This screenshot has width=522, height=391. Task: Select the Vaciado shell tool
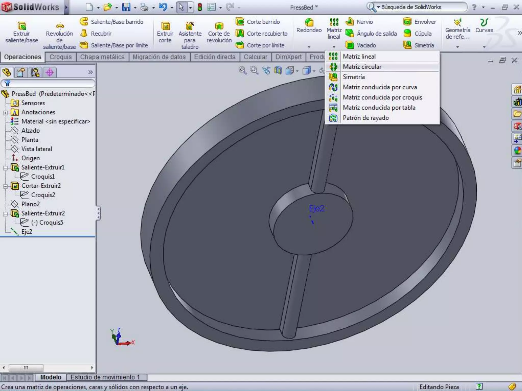(350, 45)
